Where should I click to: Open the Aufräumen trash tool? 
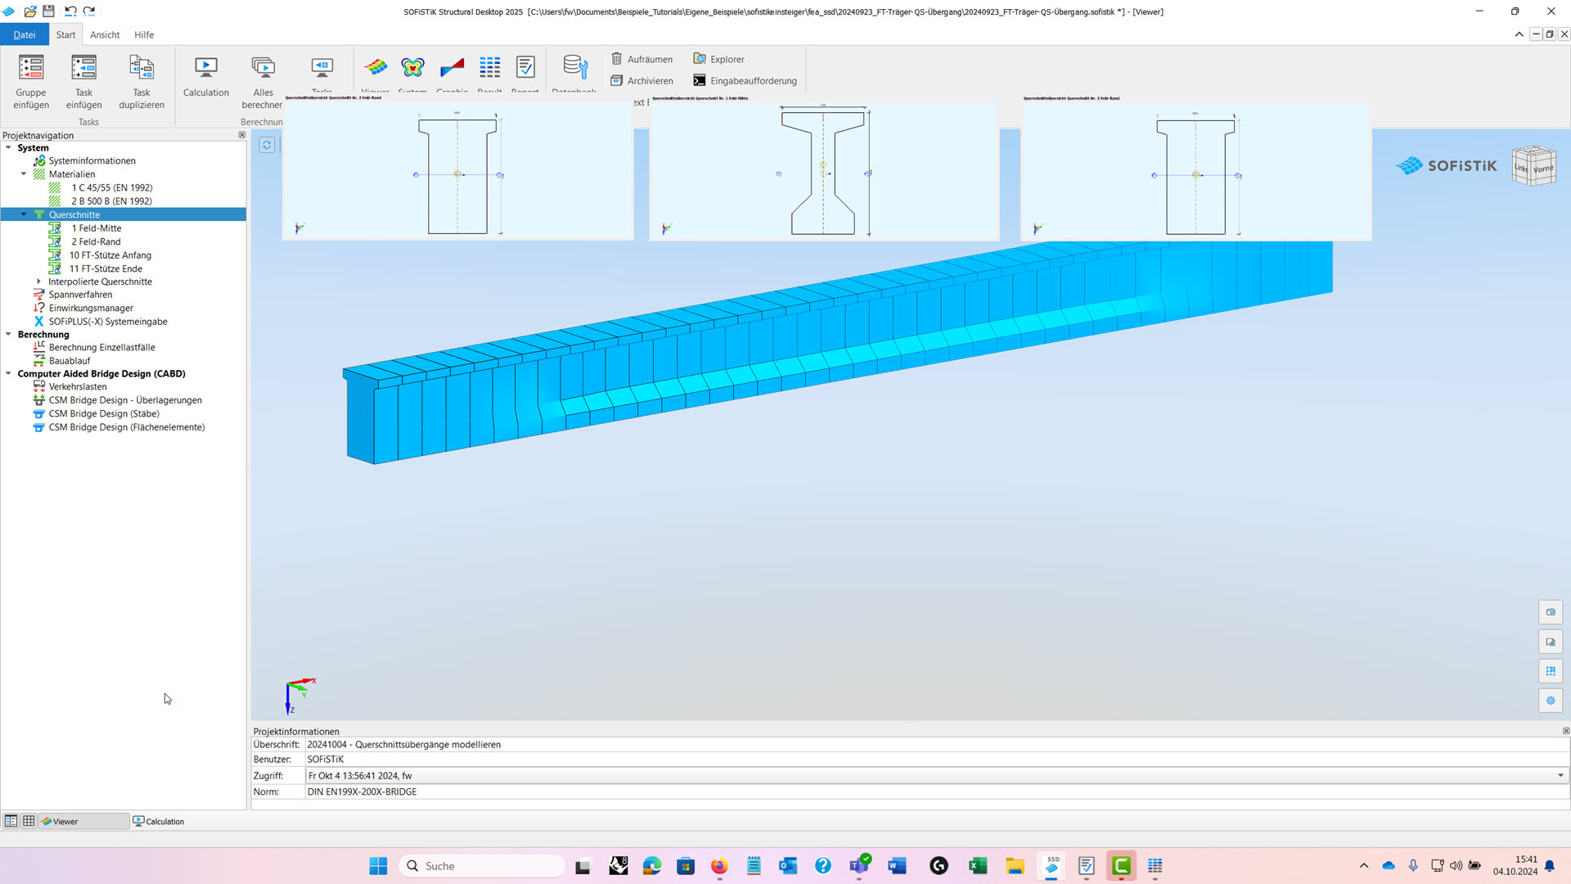click(617, 59)
